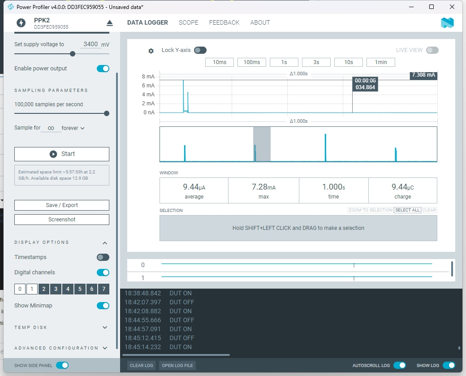The image size is (466, 376).
Task: Enable digital channel 2 button
Action: pos(44,289)
